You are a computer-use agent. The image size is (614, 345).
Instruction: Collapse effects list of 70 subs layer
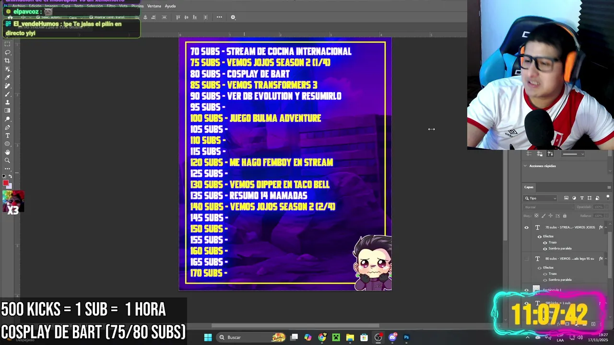(606, 228)
